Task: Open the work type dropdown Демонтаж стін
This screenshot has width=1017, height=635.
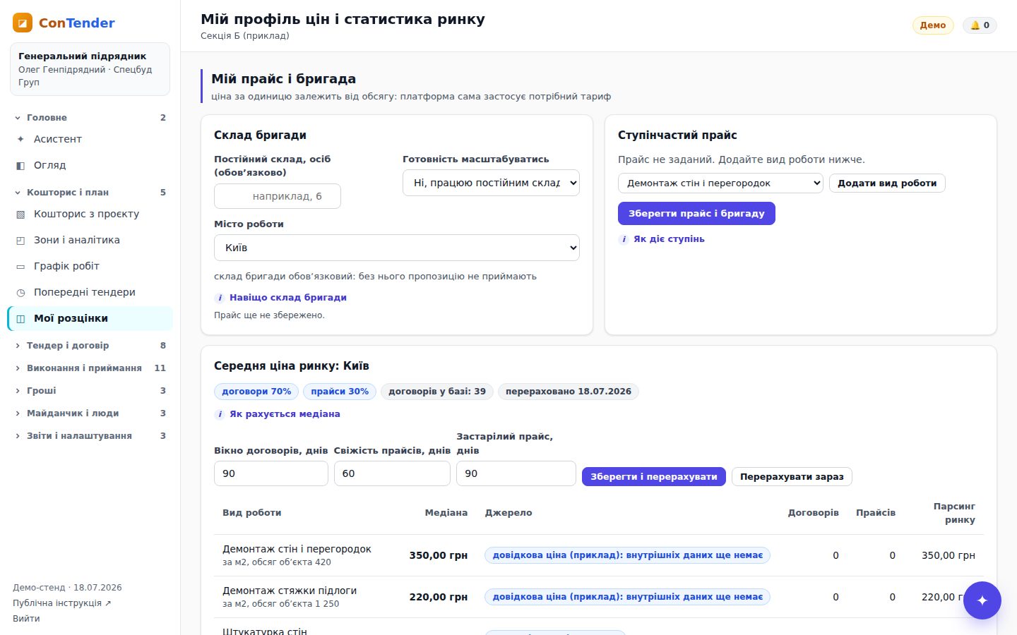Action: pos(720,183)
